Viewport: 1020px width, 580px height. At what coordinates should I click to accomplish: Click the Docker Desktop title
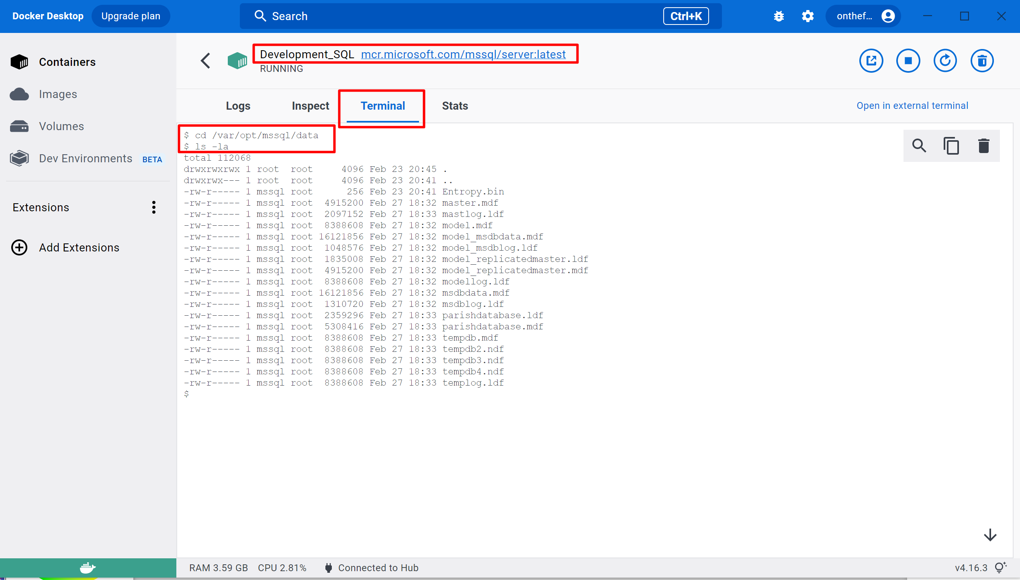[x=48, y=16]
